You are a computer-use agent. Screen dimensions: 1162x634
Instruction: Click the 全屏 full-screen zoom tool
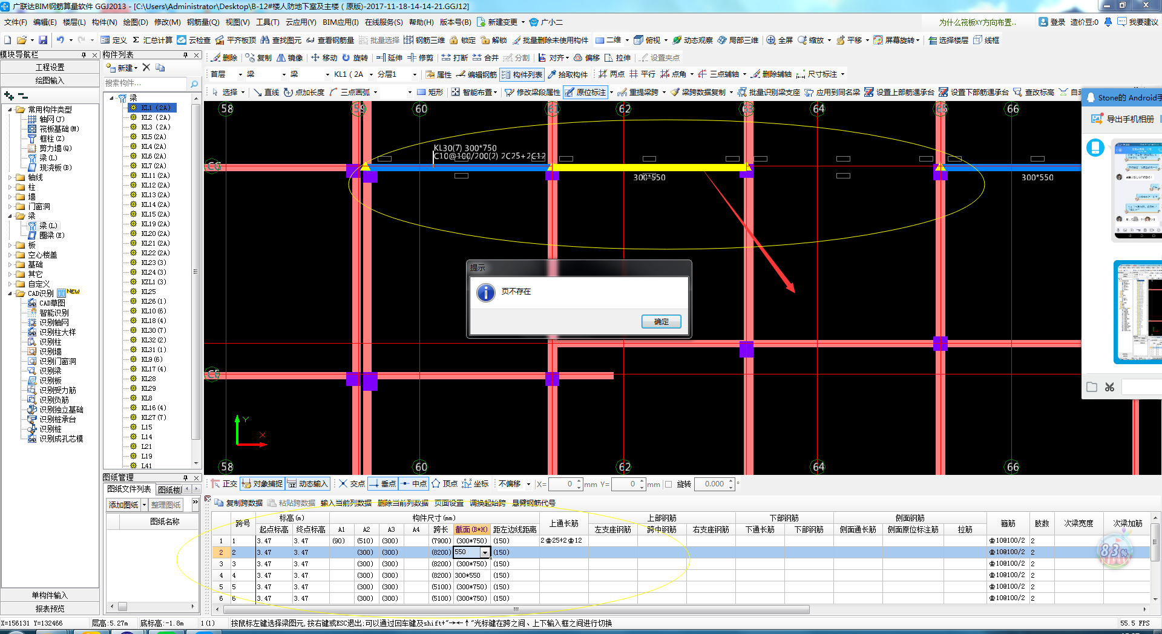coord(780,40)
